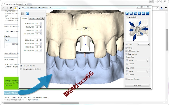This screenshot has width=169, height=105.
Task: Toggle the Show 3D handles checkbox
Action: click(x=21, y=66)
